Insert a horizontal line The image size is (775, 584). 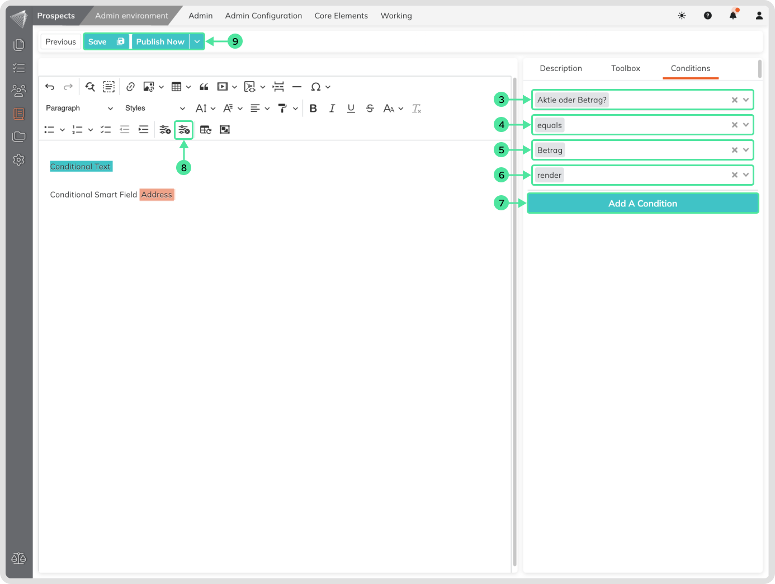(x=297, y=87)
